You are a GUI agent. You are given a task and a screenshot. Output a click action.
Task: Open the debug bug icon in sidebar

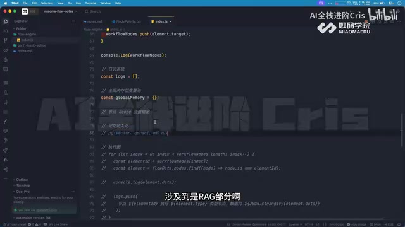[x=6, y=60]
